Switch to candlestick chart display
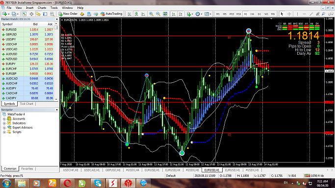This screenshot has height=188, width=335. click(x=136, y=14)
